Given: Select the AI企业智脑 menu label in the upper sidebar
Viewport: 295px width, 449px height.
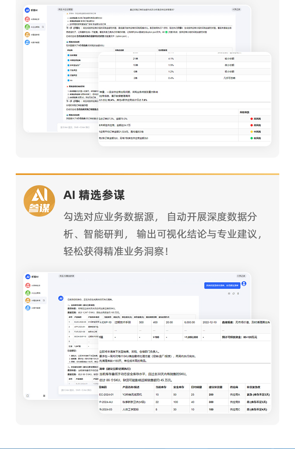Looking at the screenshot, I should click(x=35, y=27).
